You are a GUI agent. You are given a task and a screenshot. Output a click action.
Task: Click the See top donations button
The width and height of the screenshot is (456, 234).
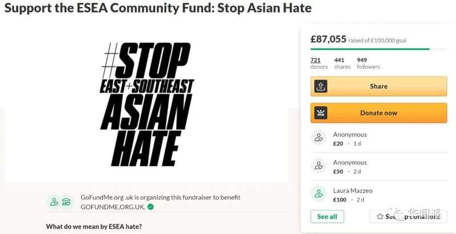[x=408, y=216]
